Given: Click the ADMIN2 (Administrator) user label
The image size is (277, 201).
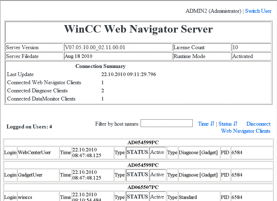Looking at the screenshot, I should pyautogui.click(x=213, y=11).
